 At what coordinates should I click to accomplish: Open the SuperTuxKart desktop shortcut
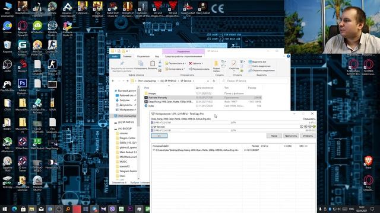point(188,9)
